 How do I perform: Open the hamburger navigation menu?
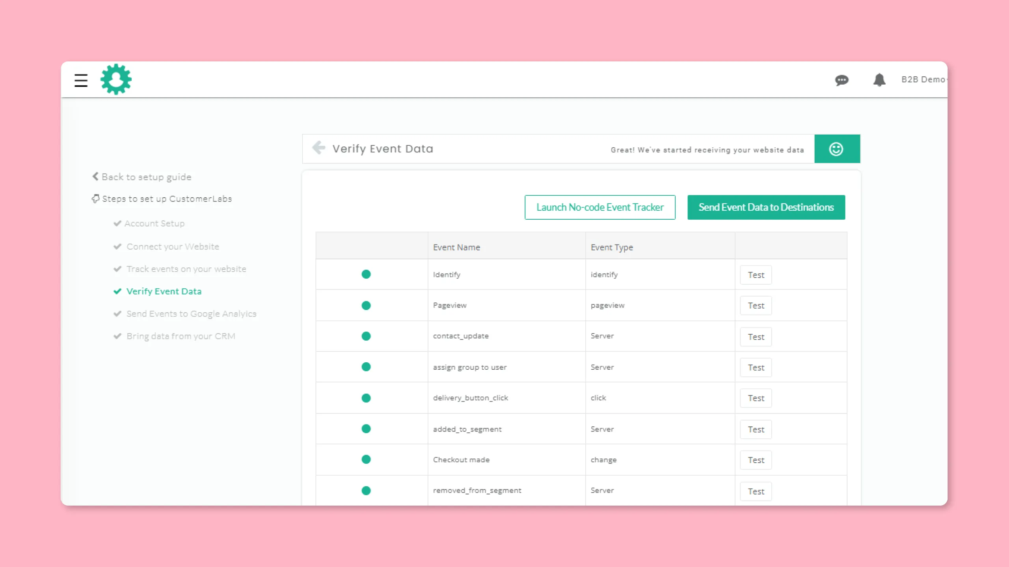click(x=81, y=80)
